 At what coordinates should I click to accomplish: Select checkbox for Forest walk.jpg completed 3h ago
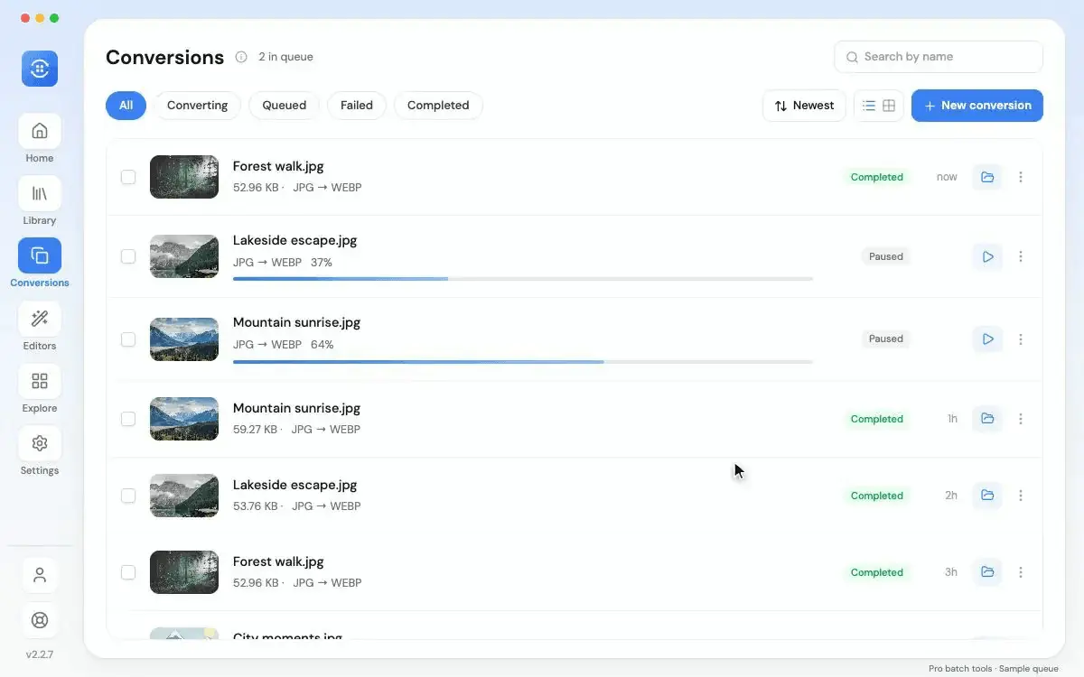click(x=128, y=572)
